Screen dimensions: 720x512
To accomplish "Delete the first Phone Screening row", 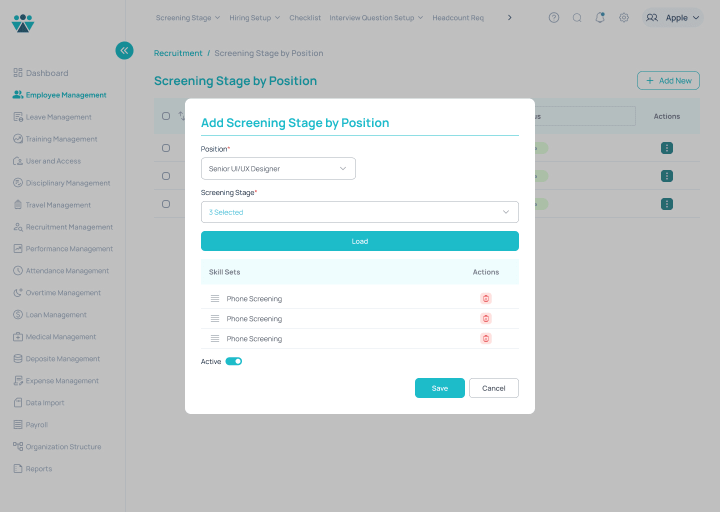I will (x=485, y=298).
